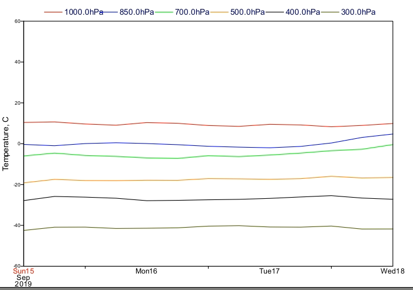Click the 700.0hPa legend label
Screen dimensions: 413x290
click(192, 12)
